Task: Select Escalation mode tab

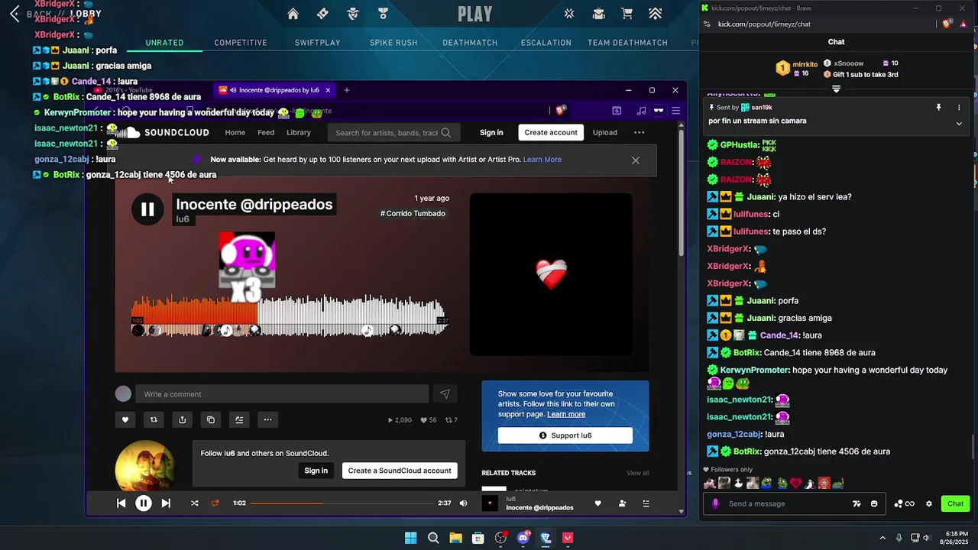Action: (546, 43)
